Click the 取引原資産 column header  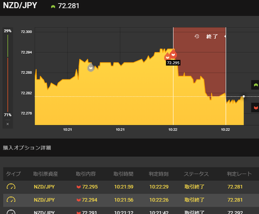pyautogui.click(x=45, y=174)
